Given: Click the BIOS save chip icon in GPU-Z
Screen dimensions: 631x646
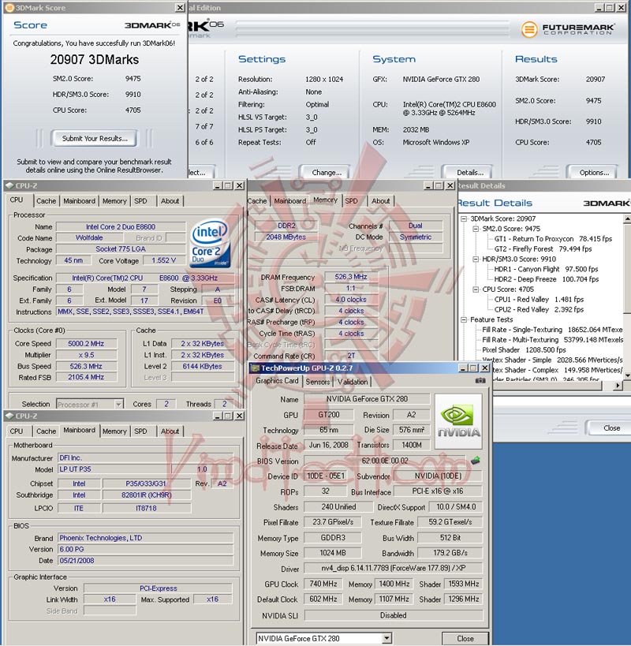Looking at the screenshot, I should tap(476, 461).
